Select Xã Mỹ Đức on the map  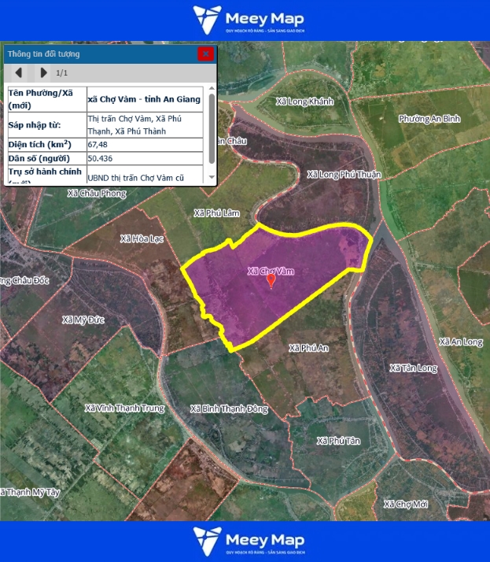point(83,320)
